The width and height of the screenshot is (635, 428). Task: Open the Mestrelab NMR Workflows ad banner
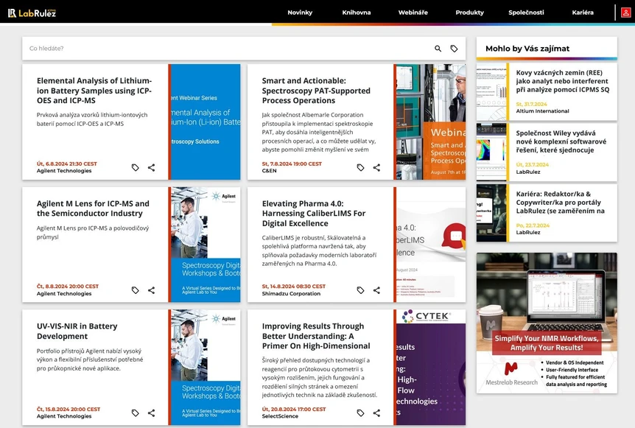point(547,323)
